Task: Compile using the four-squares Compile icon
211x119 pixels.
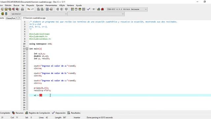Action: (72, 9)
